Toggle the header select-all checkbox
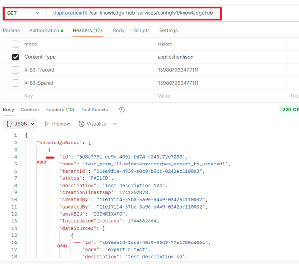The height and width of the screenshot is (264, 299). tap(15, 44)
